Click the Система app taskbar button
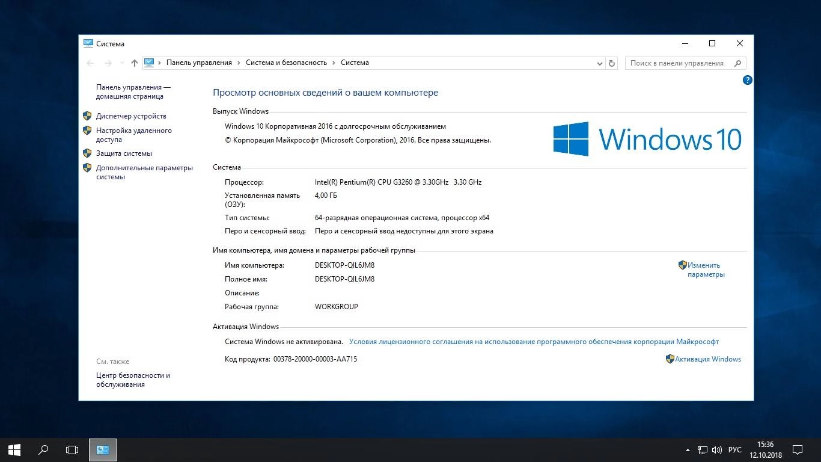This screenshot has width=821, height=462. 103,450
